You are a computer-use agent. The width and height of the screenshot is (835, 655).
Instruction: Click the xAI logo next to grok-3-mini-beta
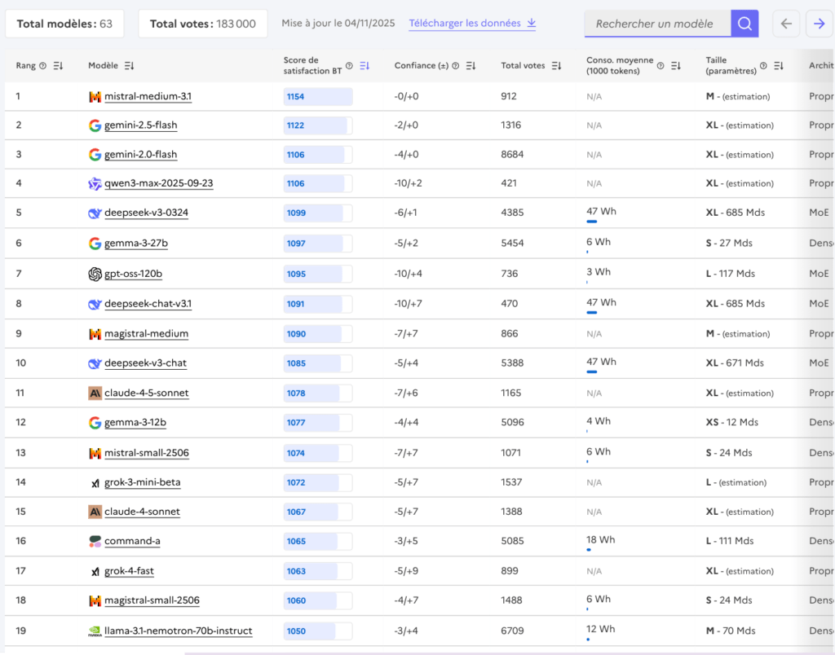click(x=94, y=481)
